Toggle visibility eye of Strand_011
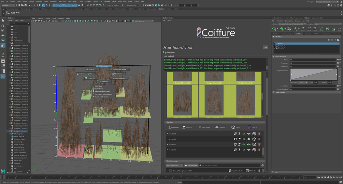The width and height of the screenshot is (343, 184). coord(244,150)
